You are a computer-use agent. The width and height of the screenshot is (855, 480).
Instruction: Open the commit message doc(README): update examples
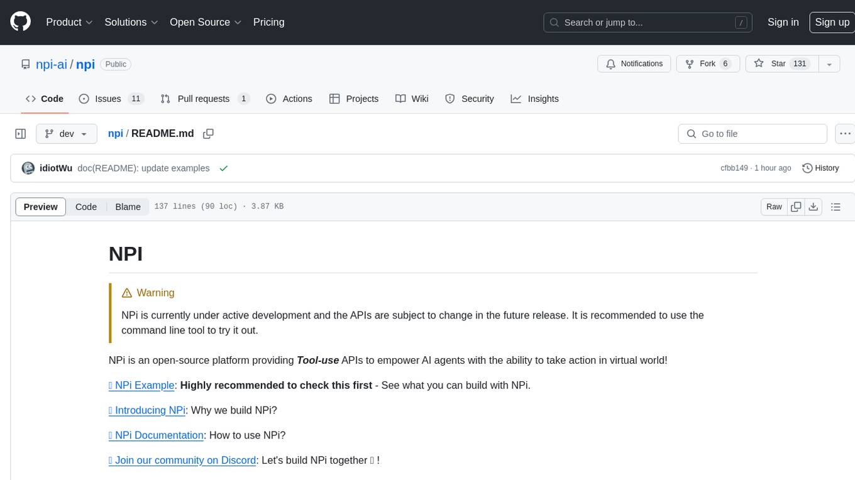(143, 168)
